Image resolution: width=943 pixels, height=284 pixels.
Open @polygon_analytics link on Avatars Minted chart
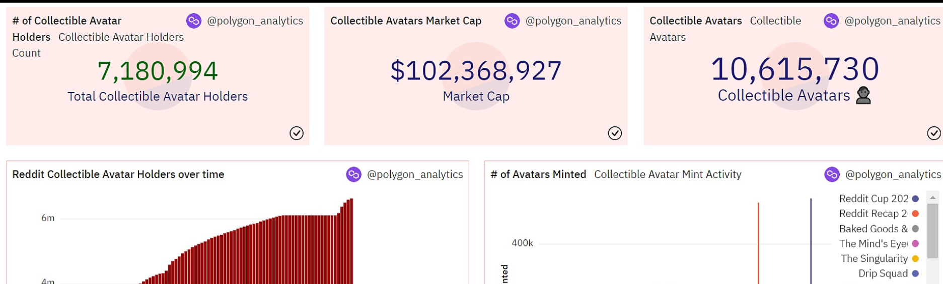click(x=893, y=174)
